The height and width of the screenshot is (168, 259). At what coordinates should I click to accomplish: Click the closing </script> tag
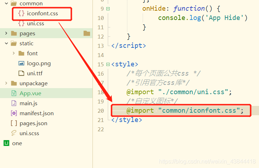coord(129,46)
